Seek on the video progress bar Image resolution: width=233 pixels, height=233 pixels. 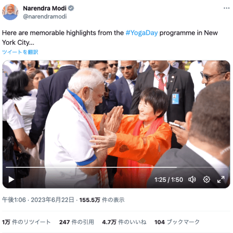pos(116,167)
